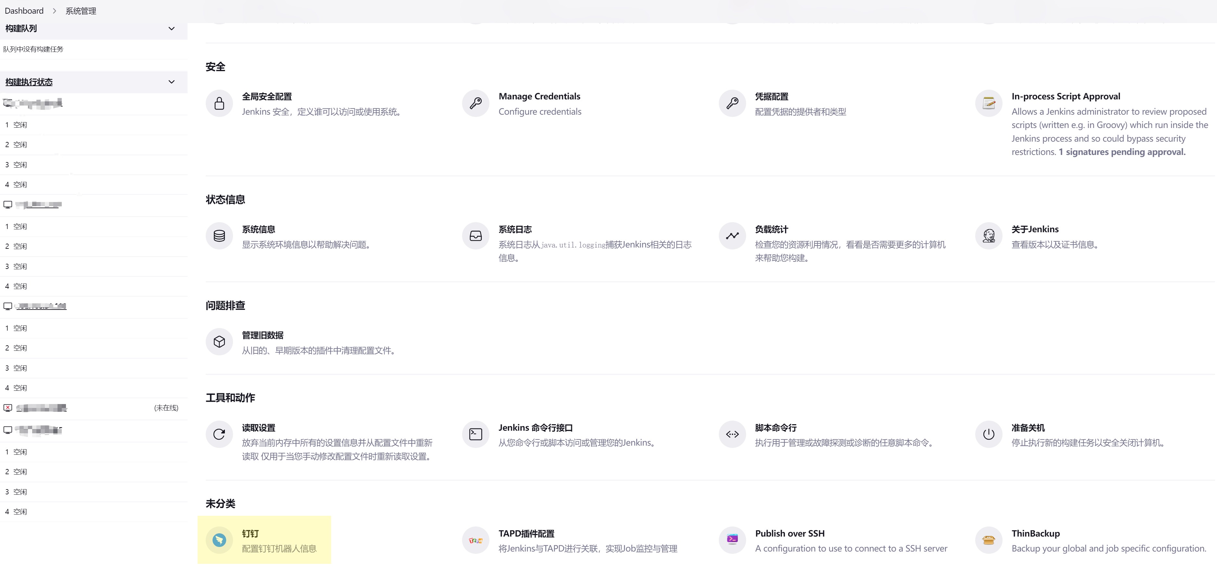
Task: Click the 工具和动作 section heading
Action: click(230, 398)
